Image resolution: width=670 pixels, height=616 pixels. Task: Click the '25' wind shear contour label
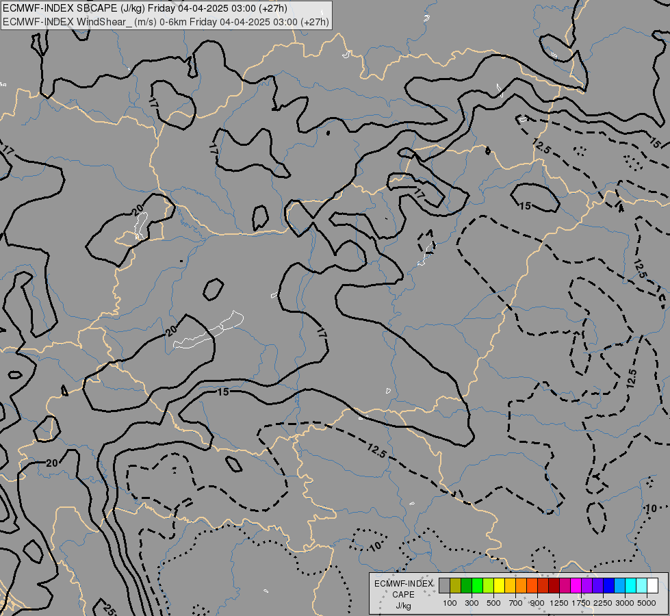[x=109, y=610]
